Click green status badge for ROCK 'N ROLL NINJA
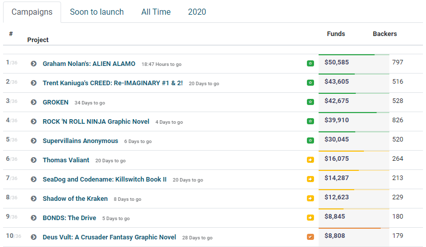This screenshot has height=247, width=426. [x=310, y=121]
